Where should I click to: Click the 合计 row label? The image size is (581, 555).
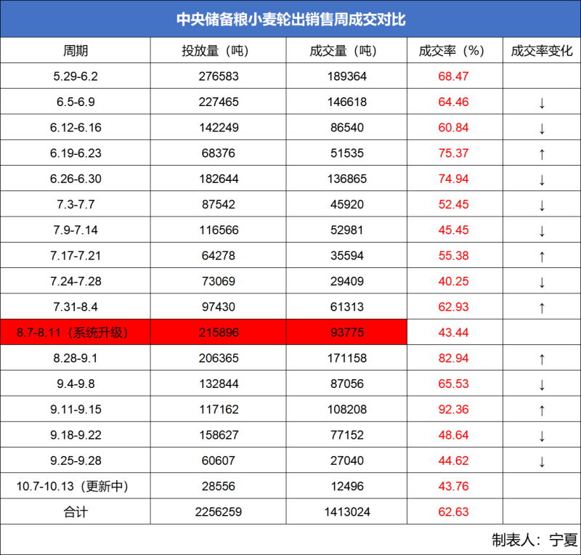(76, 511)
